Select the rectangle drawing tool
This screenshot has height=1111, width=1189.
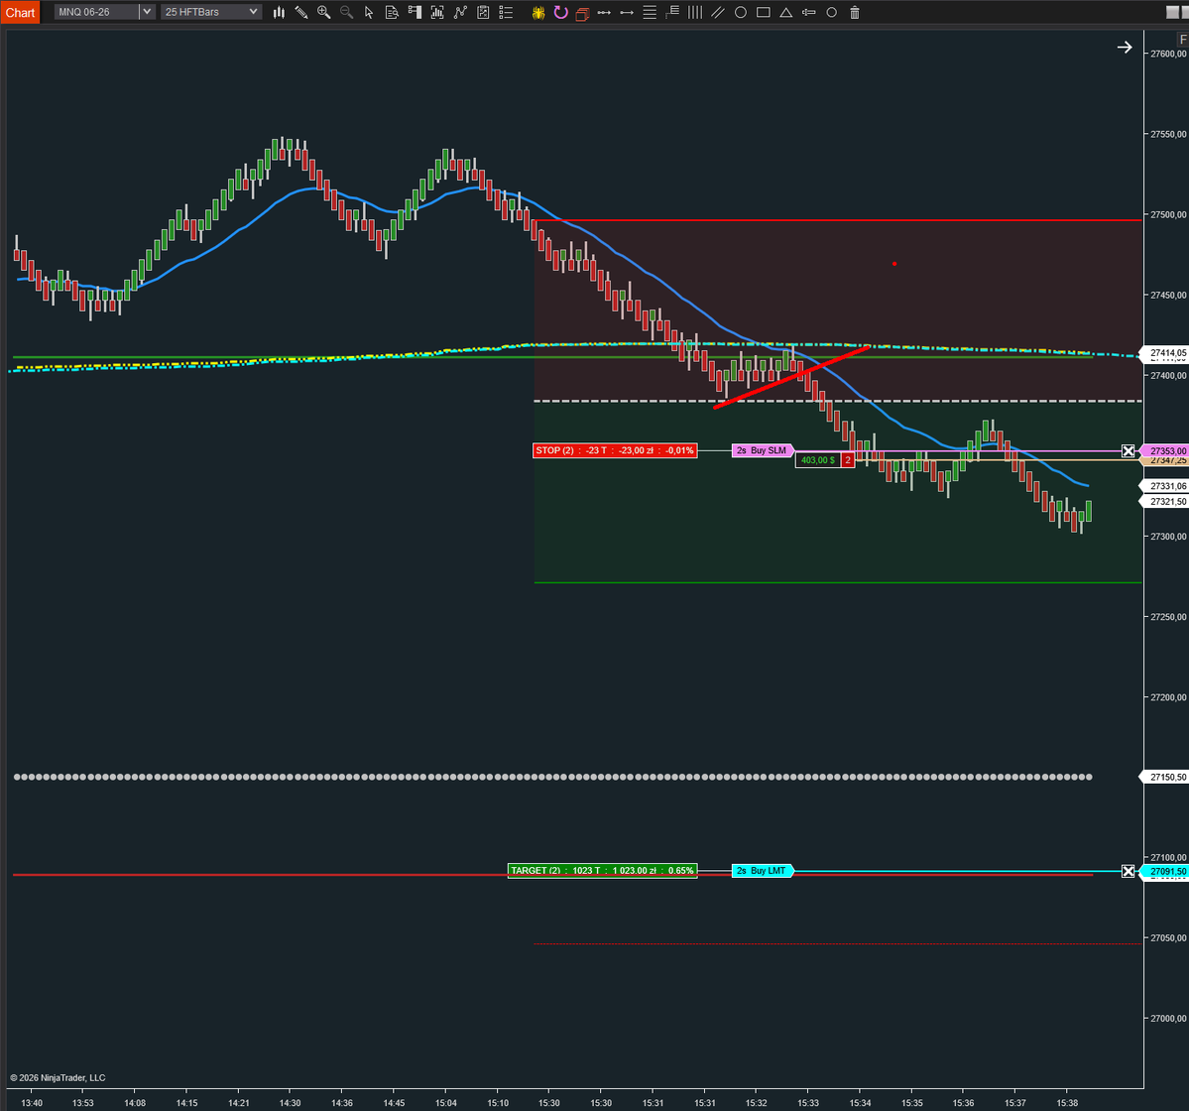pos(764,12)
